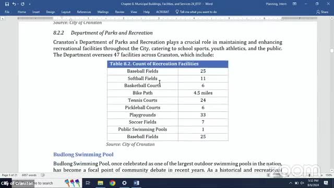Open the File menu
This screenshot has height=188, width=334.
tap(7, 12)
